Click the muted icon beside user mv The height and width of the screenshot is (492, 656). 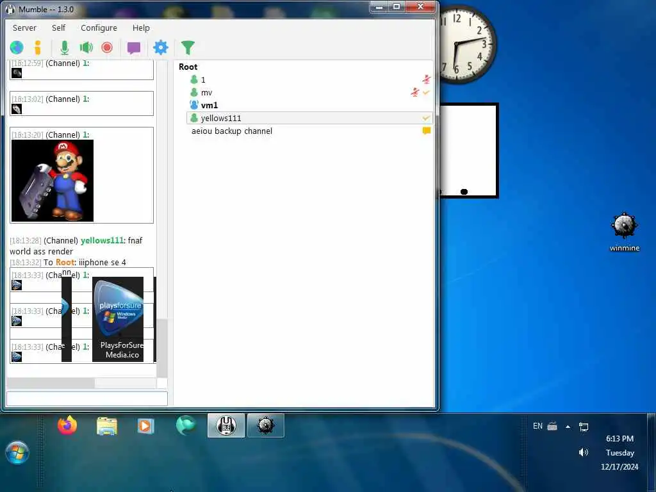pyautogui.click(x=414, y=92)
